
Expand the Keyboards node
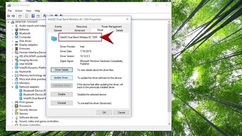coord(12,72)
